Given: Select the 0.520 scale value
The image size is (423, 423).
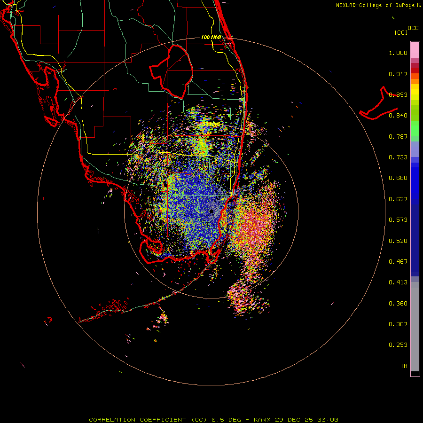Looking at the screenshot, I should tap(398, 241).
